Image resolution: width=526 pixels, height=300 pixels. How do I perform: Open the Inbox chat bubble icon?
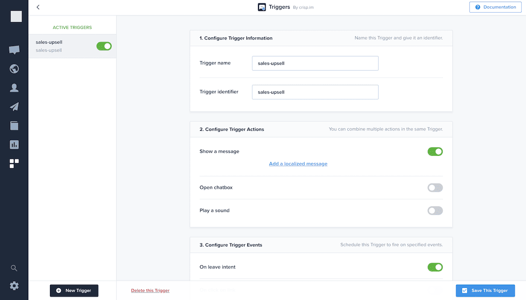pos(14,50)
